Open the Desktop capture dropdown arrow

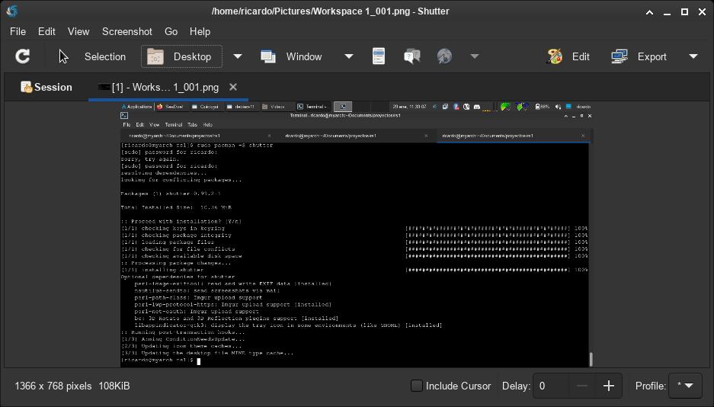pyautogui.click(x=238, y=56)
